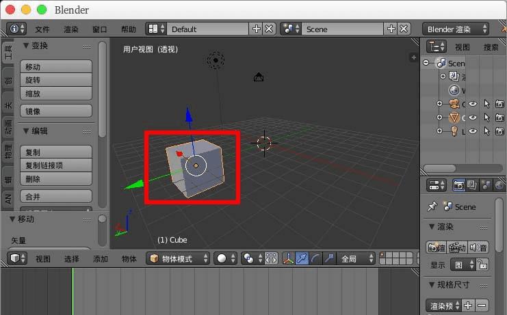Open the viewport shading dropdown
Image resolution: width=507 pixels, height=315 pixels.
(x=226, y=258)
